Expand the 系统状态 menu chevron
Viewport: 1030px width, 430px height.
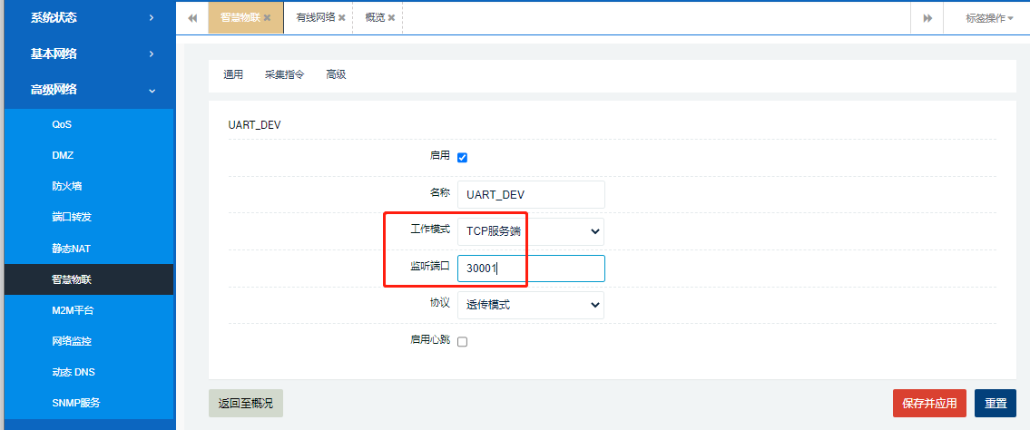tap(152, 17)
